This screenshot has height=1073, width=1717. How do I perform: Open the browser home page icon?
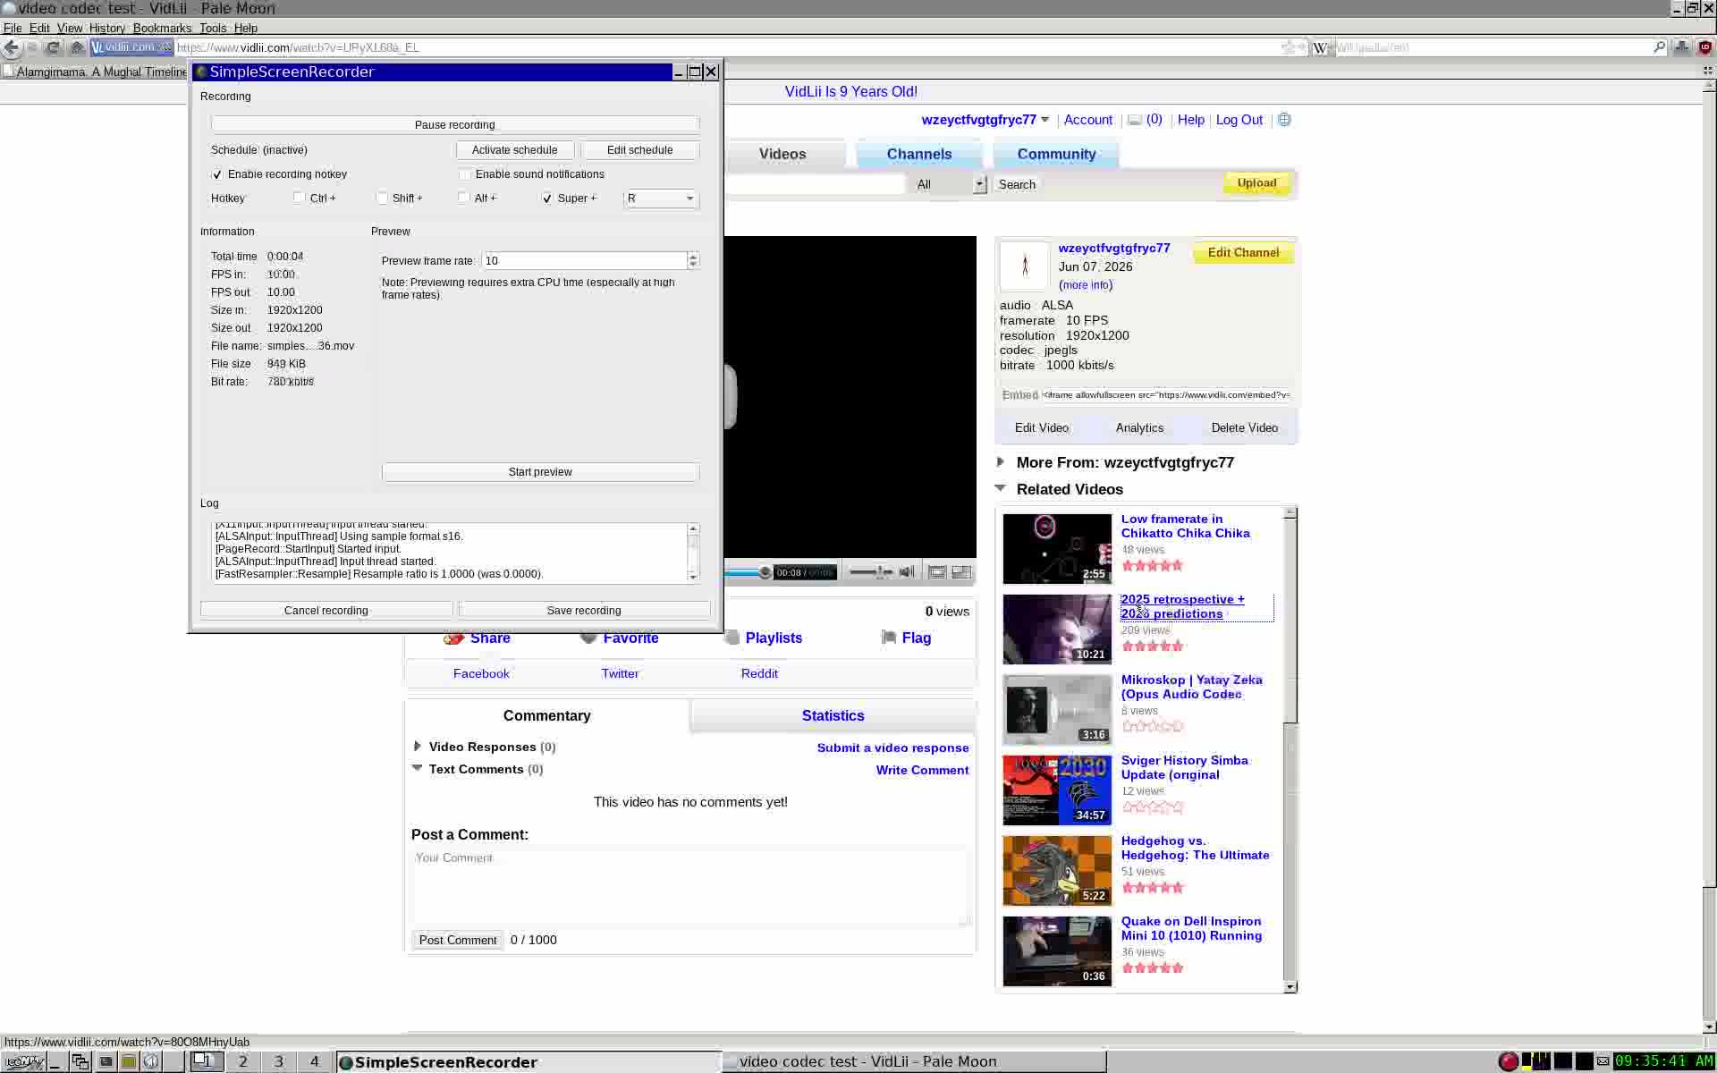77,47
